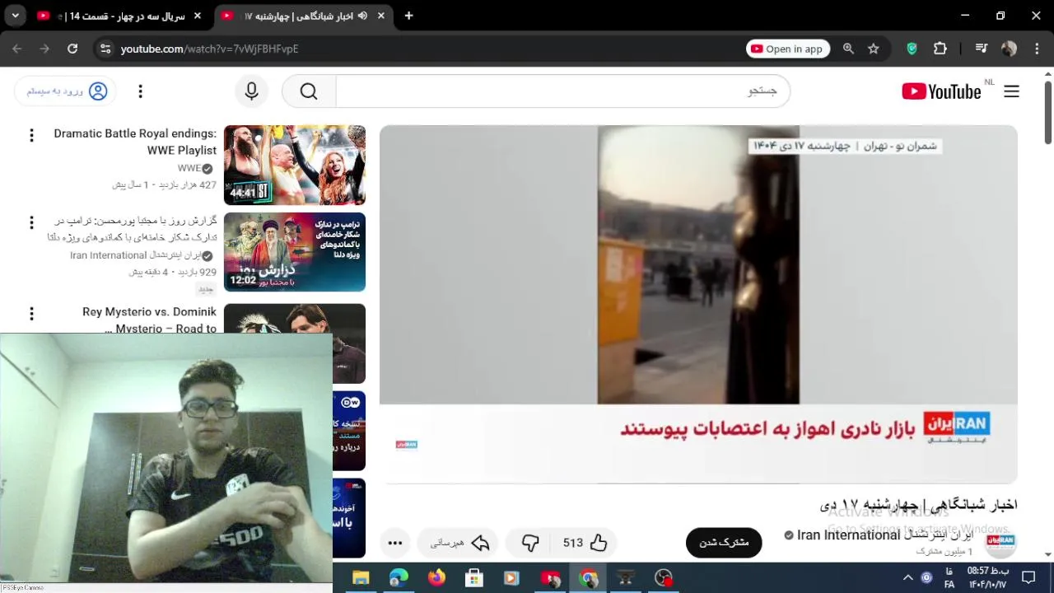Expand the tab search dropdown arrow

[x=14, y=16]
